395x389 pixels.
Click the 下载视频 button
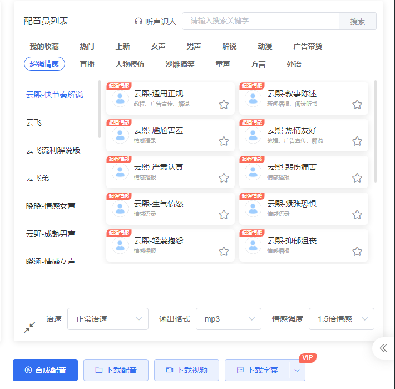[x=187, y=370]
